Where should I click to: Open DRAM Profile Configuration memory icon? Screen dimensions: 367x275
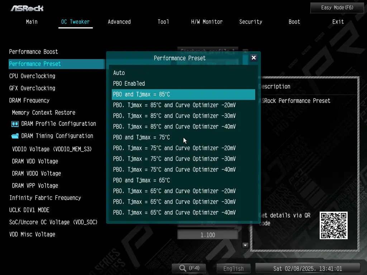point(15,124)
